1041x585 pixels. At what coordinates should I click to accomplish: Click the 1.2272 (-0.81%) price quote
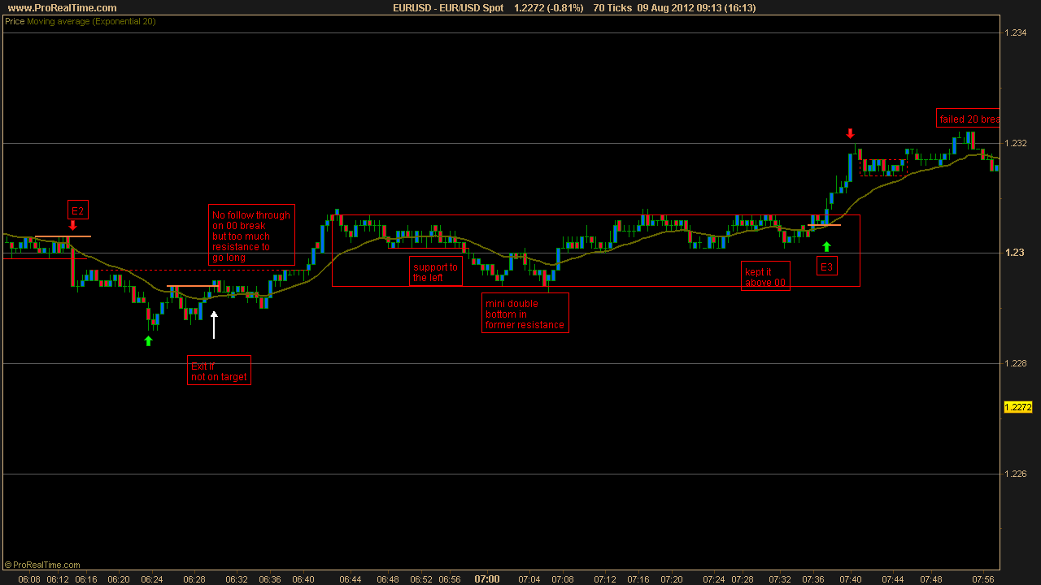(548, 8)
